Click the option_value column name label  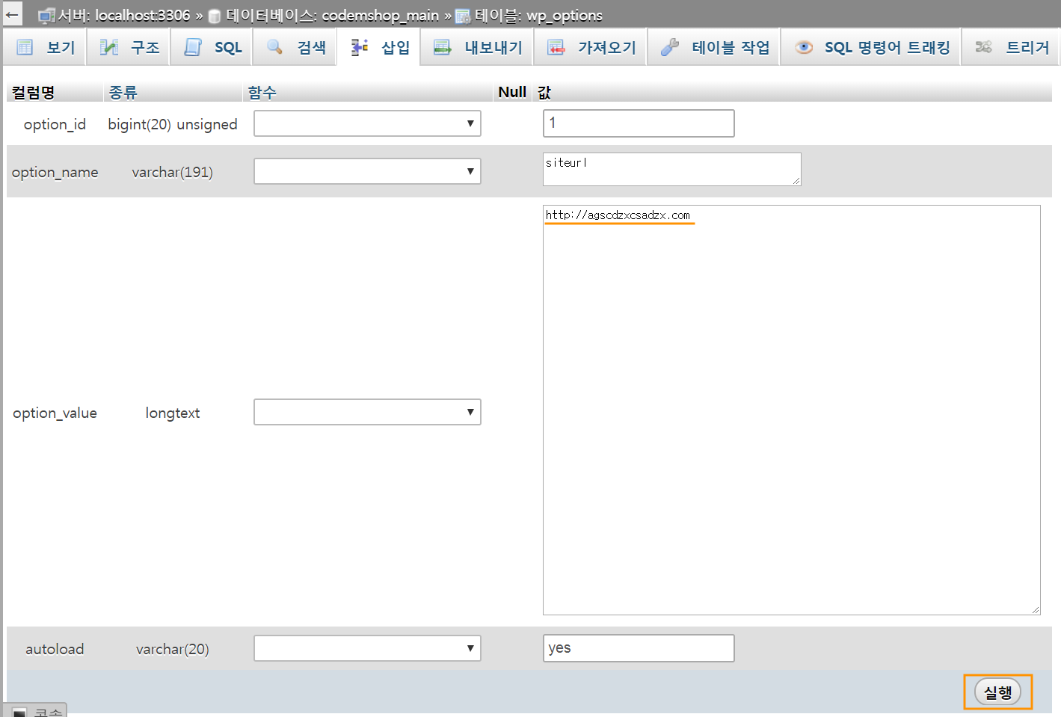(55, 413)
